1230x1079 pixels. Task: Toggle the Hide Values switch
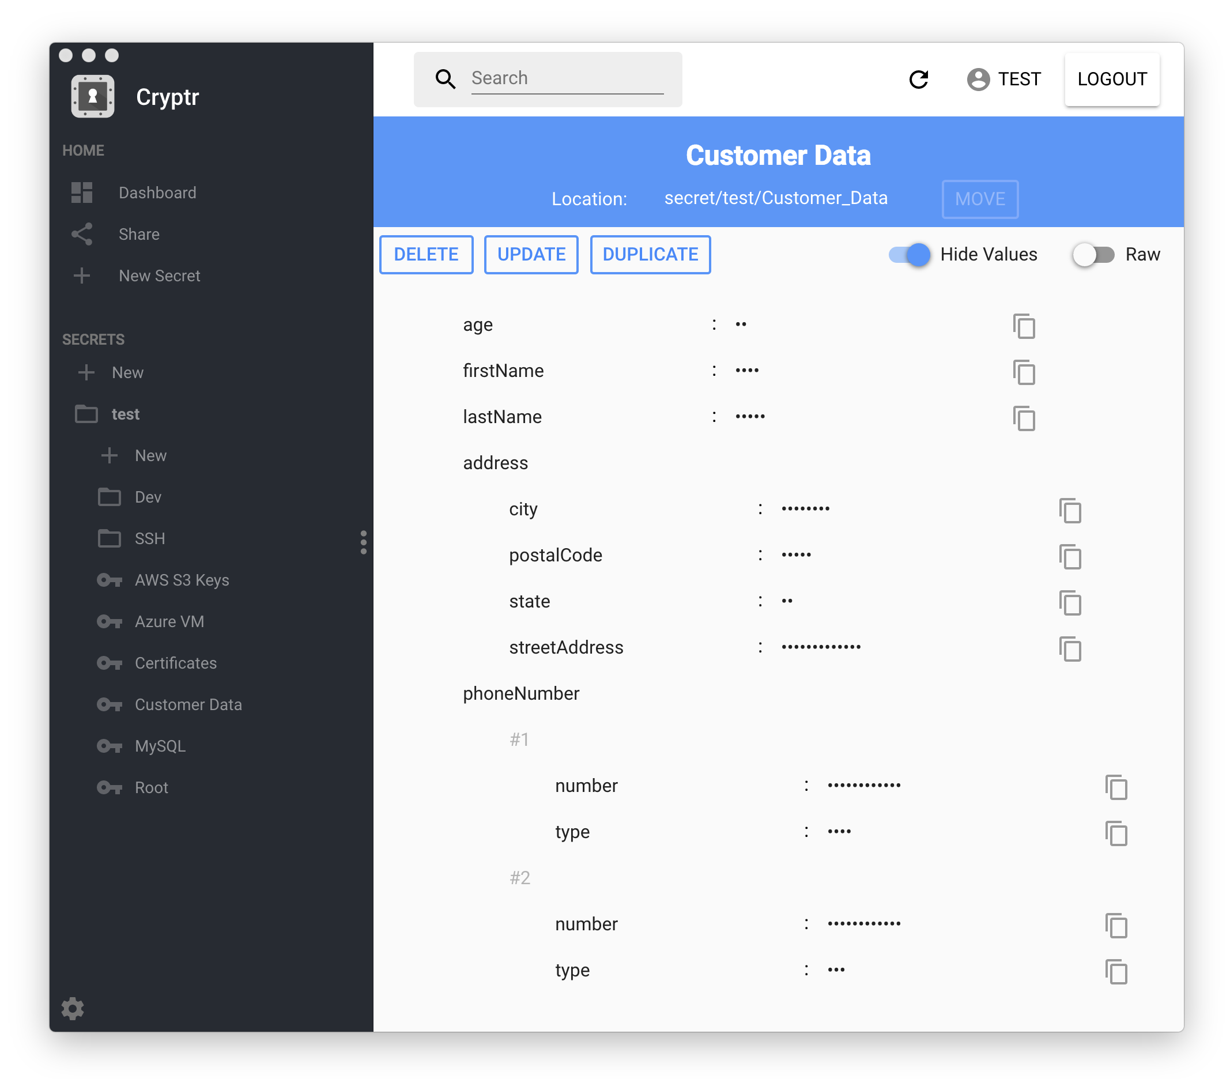click(x=910, y=255)
